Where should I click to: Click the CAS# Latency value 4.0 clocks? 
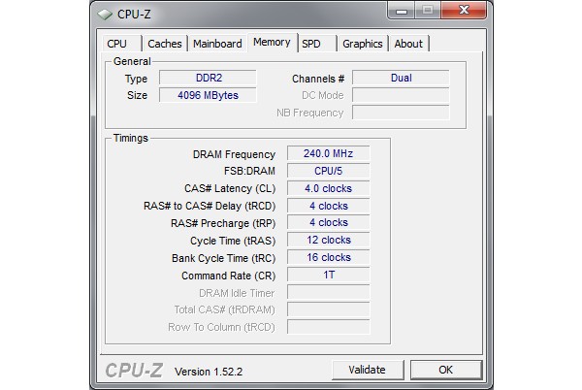(329, 188)
